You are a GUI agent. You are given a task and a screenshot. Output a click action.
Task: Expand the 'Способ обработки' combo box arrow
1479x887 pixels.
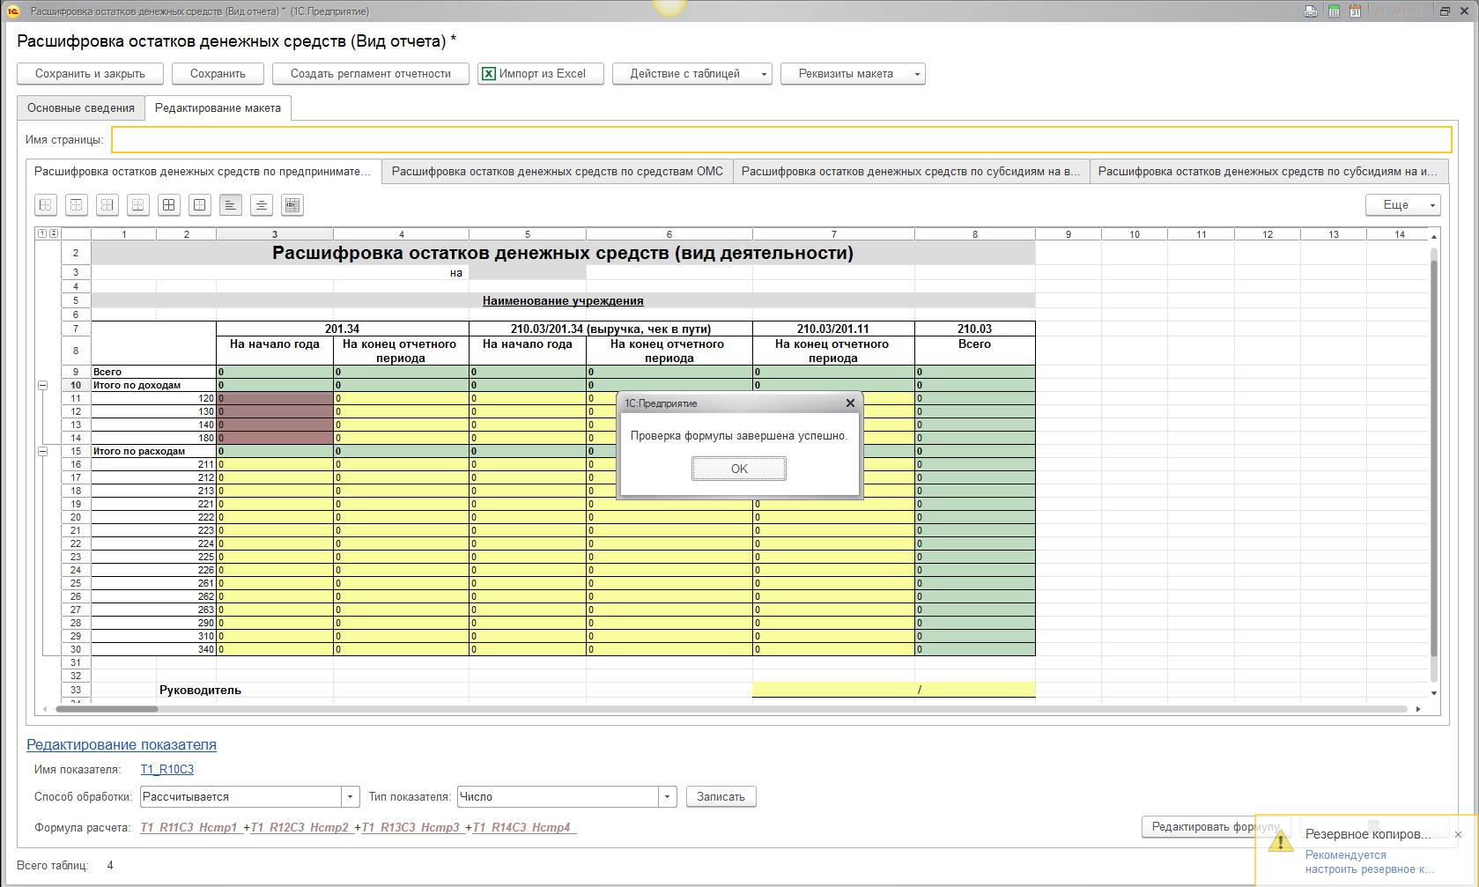tap(351, 797)
